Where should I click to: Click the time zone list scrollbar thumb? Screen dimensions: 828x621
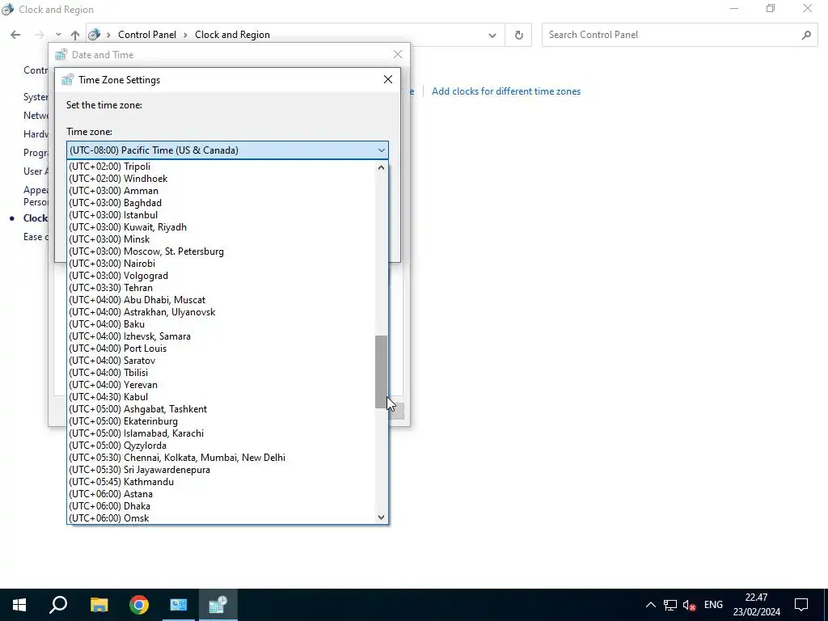click(382, 372)
